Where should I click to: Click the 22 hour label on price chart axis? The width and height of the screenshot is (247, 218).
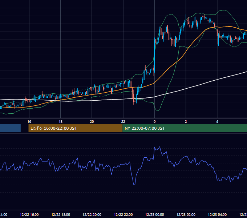tap(123, 122)
